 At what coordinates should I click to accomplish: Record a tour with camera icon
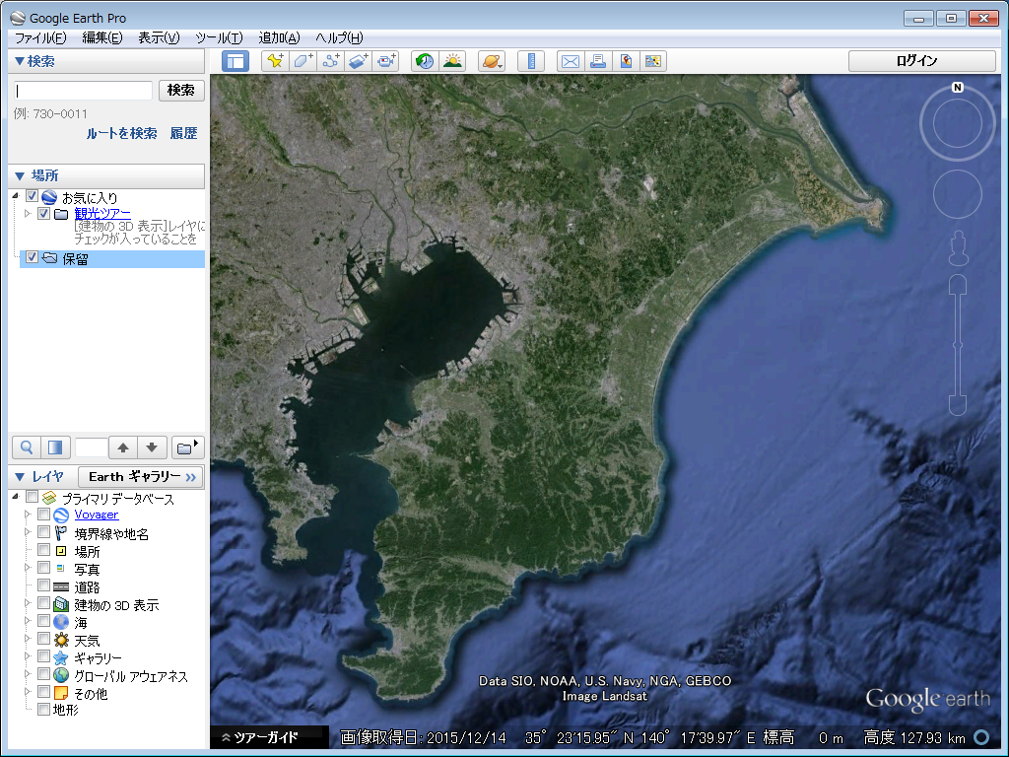click(386, 62)
